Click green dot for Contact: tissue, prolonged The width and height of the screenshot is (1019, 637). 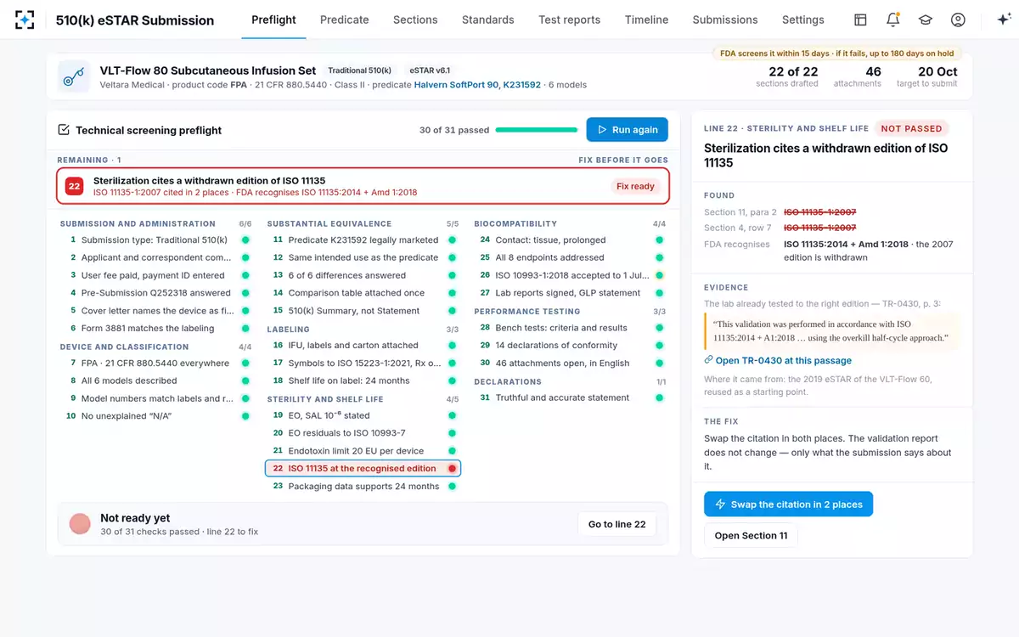(659, 240)
